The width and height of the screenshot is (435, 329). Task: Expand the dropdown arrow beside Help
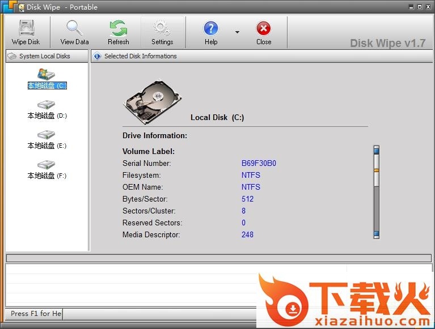pos(237,32)
